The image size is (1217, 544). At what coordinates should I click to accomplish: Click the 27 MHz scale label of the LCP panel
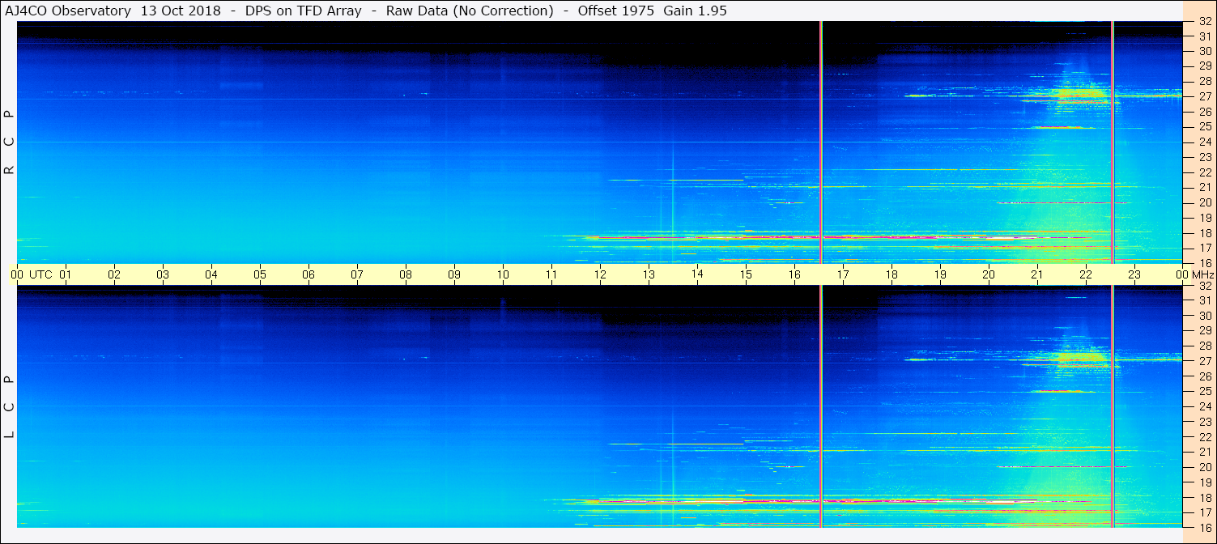(1205, 361)
